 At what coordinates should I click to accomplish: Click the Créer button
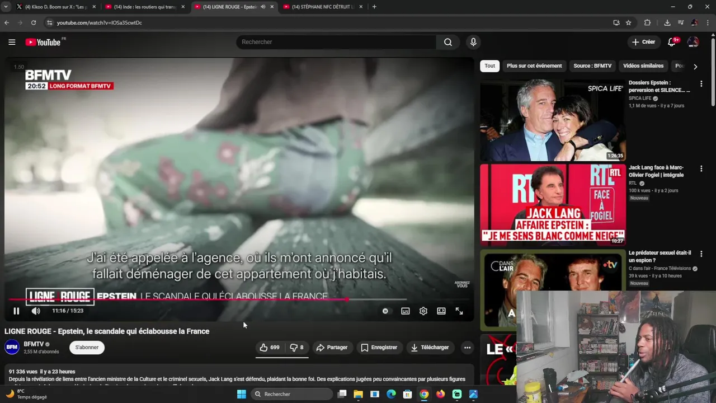click(x=643, y=42)
